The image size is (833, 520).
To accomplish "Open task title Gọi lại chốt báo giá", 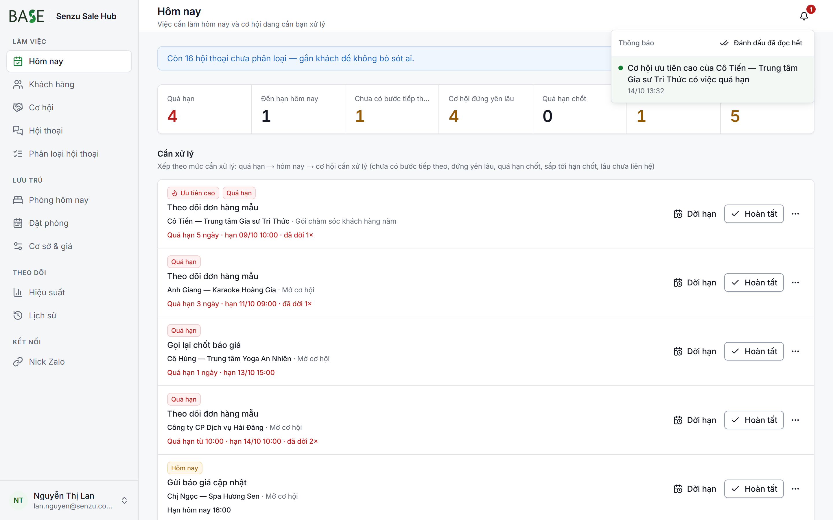I will (x=204, y=345).
